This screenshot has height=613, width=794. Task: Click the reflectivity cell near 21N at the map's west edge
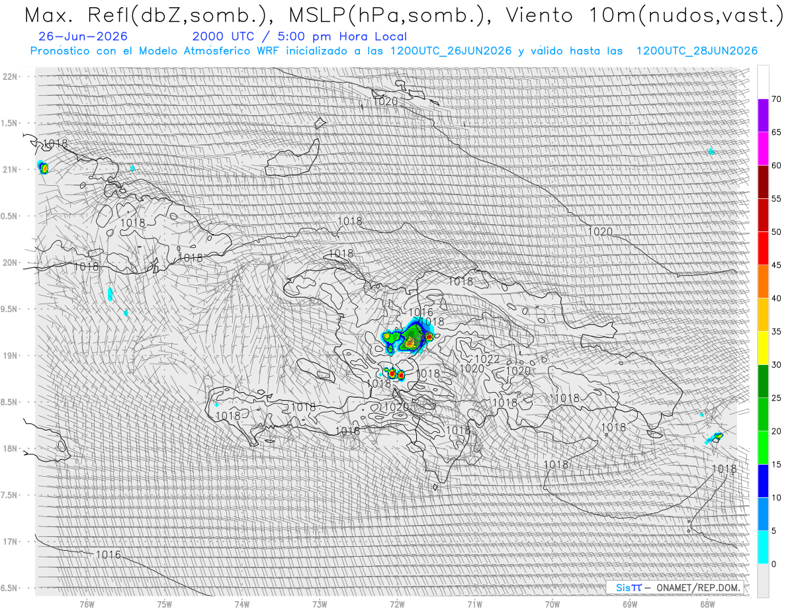[x=43, y=167]
